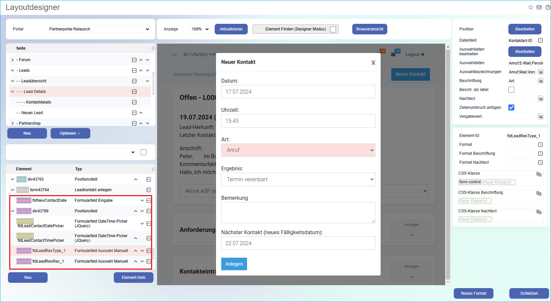Enable Element Finden (Designer Modus) checkbox

point(333,29)
